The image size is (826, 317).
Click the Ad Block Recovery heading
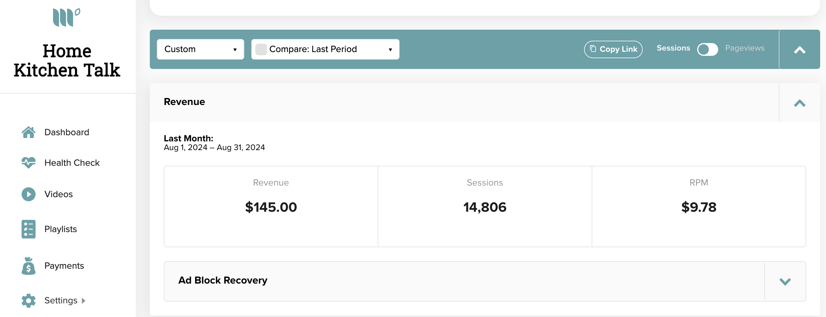(223, 280)
